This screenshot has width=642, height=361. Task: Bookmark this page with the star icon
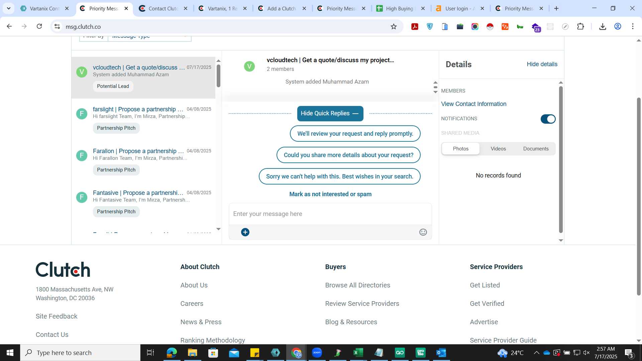click(x=394, y=27)
